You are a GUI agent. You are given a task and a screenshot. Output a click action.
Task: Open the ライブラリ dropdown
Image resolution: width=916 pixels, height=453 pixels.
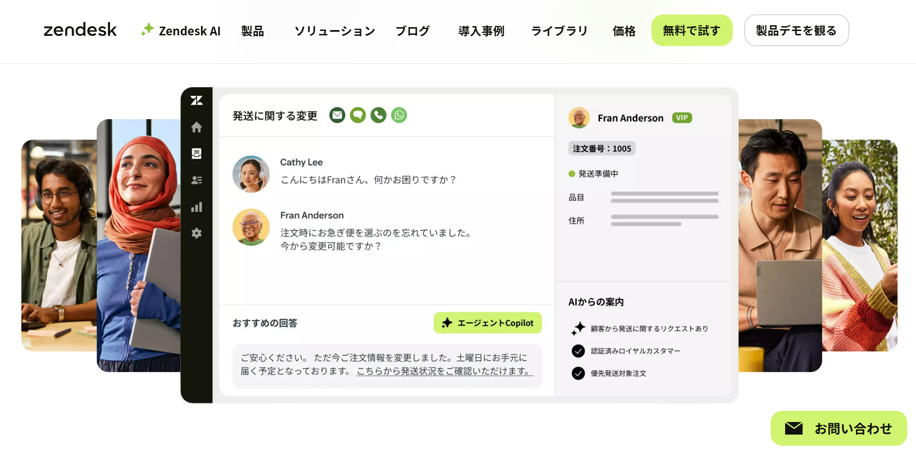pos(559,31)
